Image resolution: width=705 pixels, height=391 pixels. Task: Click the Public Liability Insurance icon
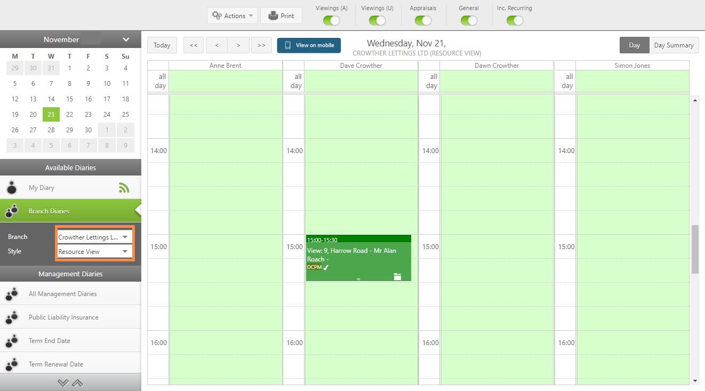click(x=12, y=317)
